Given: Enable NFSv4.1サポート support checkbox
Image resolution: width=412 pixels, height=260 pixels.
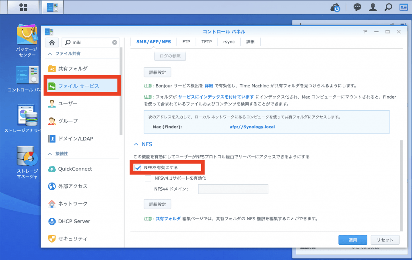Looking at the screenshot, I should pos(148,178).
